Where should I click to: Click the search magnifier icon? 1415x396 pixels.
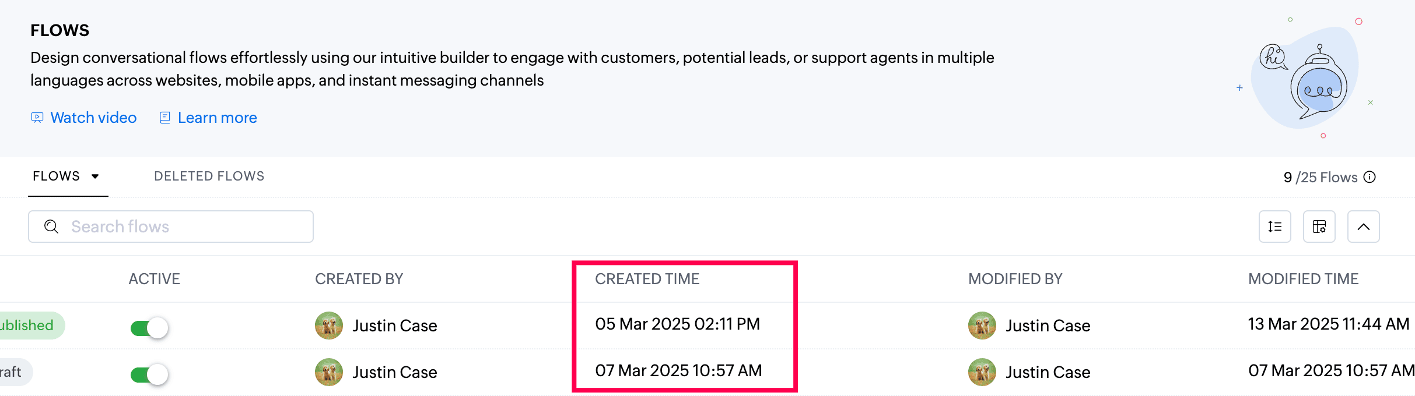pos(51,227)
